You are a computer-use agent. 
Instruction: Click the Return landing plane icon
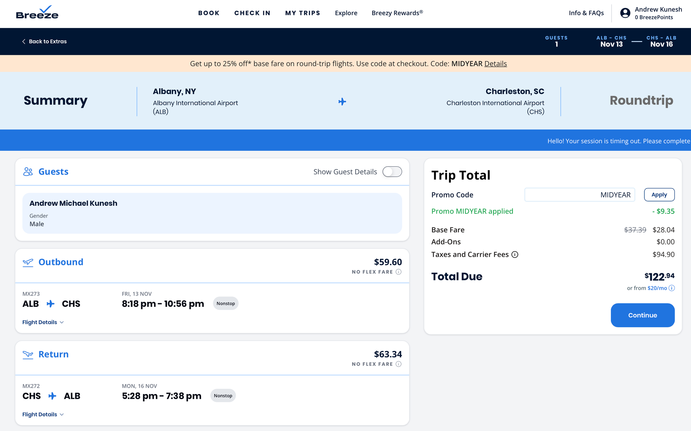click(x=28, y=354)
